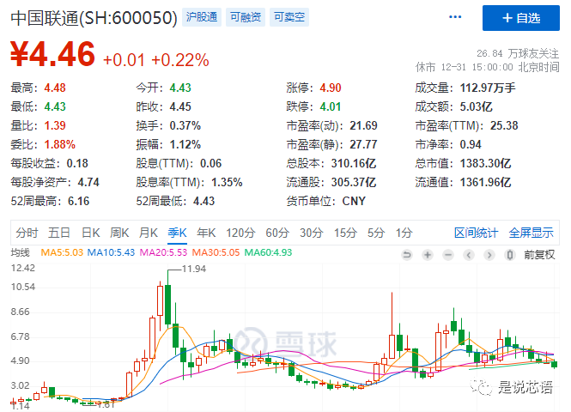Open the 区间统计 link
The image size is (571, 412).
coord(477,233)
